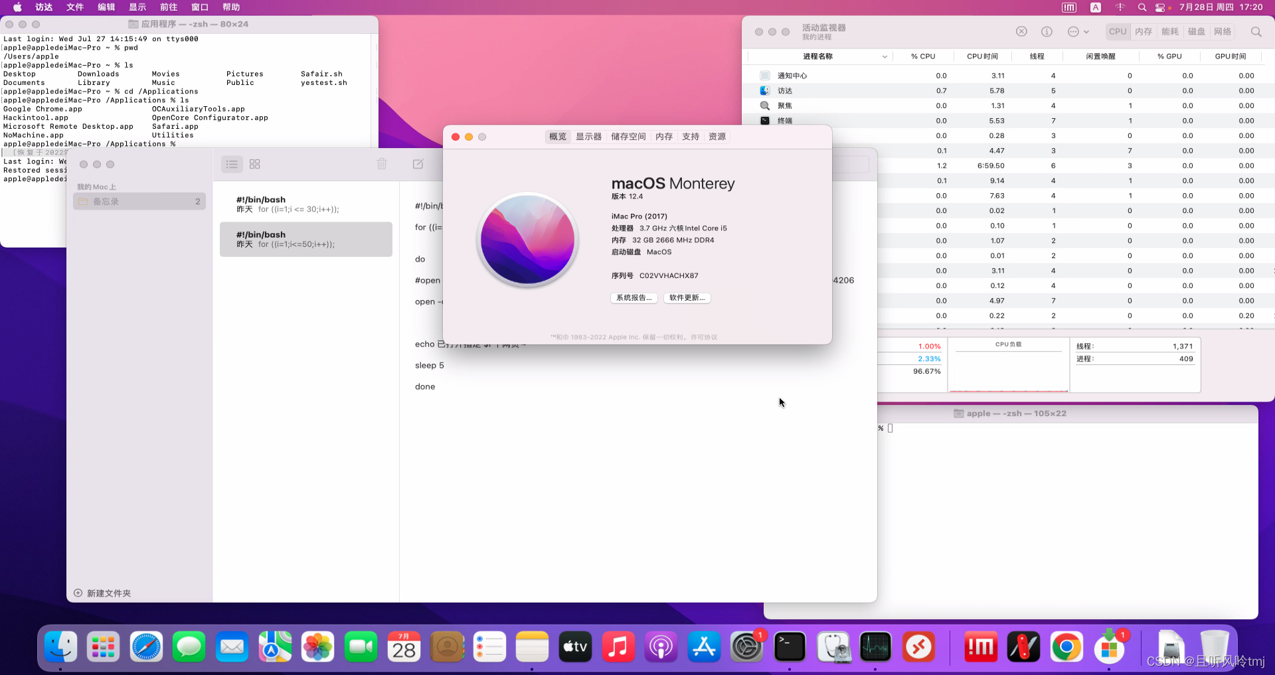This screenshot has height=675, width=1275.
Task: Launch Safari from the Dock
Action: tap(146, 646)
